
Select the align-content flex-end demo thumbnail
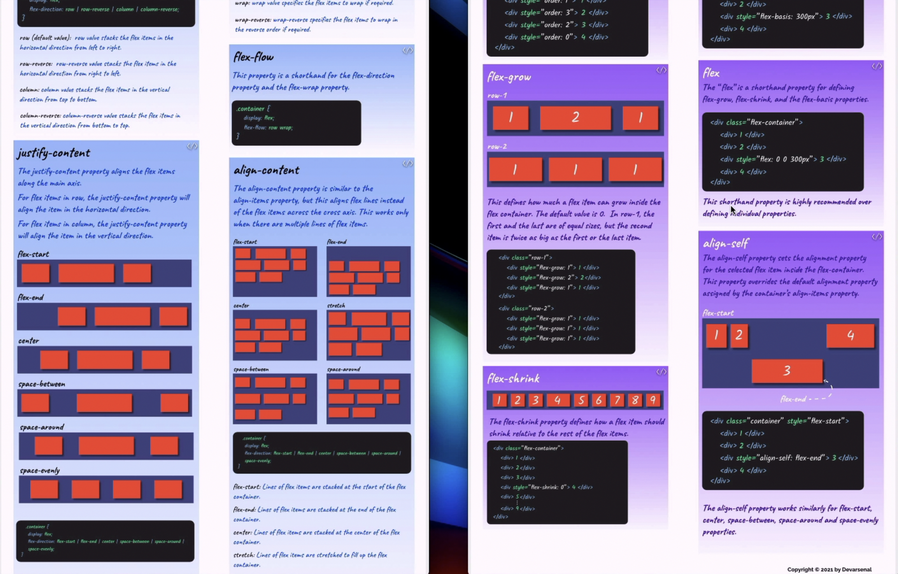368,271
